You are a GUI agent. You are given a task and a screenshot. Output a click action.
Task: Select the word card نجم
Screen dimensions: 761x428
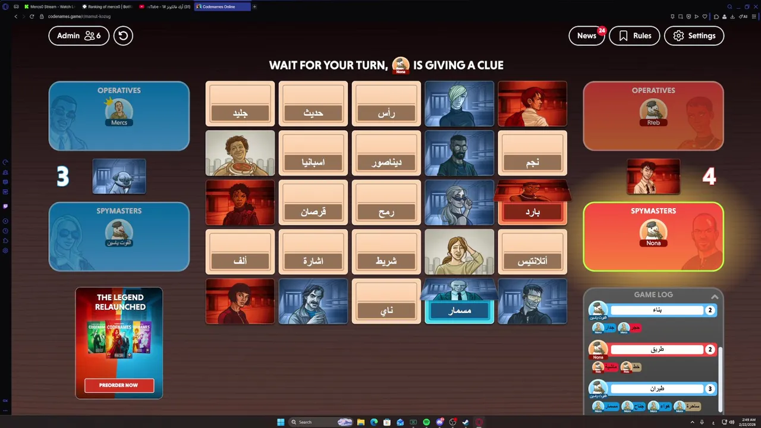click(x=532, y=153)
